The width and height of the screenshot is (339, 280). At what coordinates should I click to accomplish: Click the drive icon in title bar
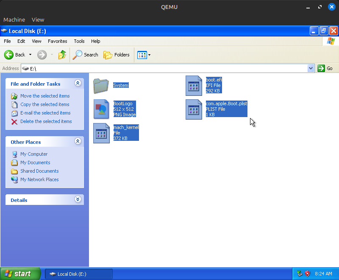[4, 31]
